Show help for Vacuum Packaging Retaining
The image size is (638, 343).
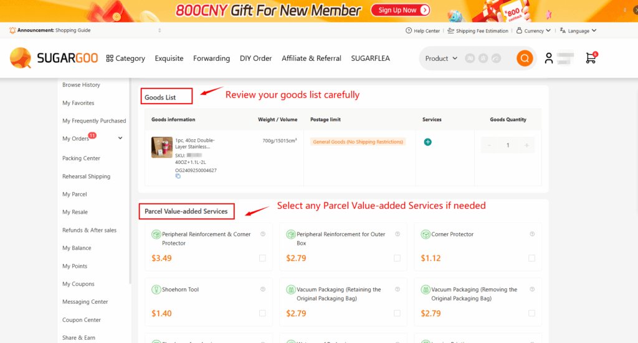[398, 290]
